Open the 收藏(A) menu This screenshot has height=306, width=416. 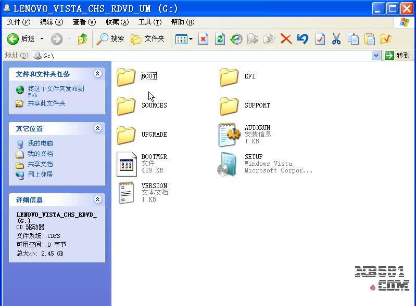117,22
